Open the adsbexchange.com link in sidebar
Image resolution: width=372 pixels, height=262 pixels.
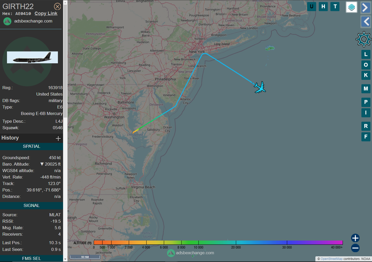[x=33, y=21]
